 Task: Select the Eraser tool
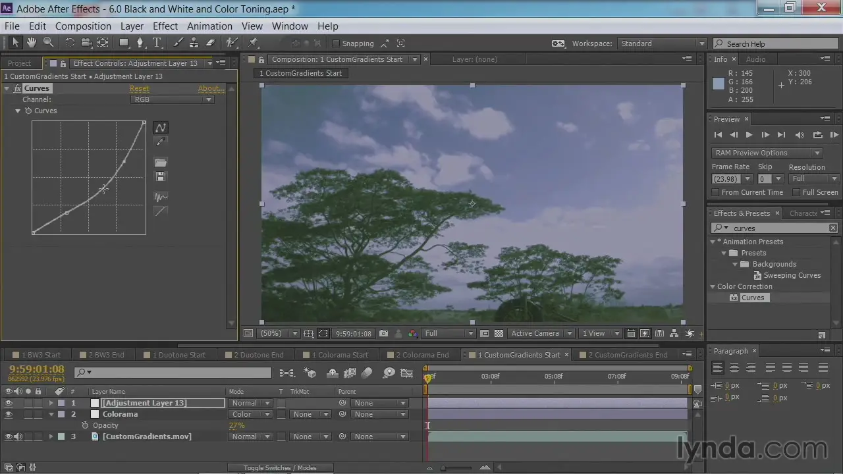coord(211,43)
